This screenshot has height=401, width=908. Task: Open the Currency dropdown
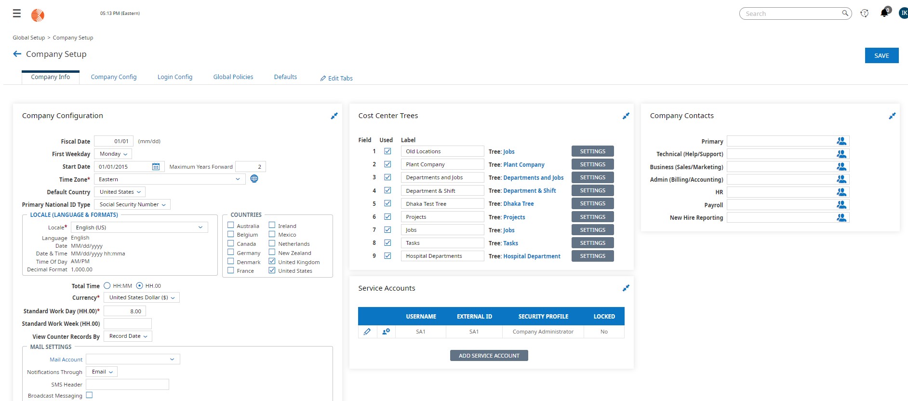click(x=141, y=298)
